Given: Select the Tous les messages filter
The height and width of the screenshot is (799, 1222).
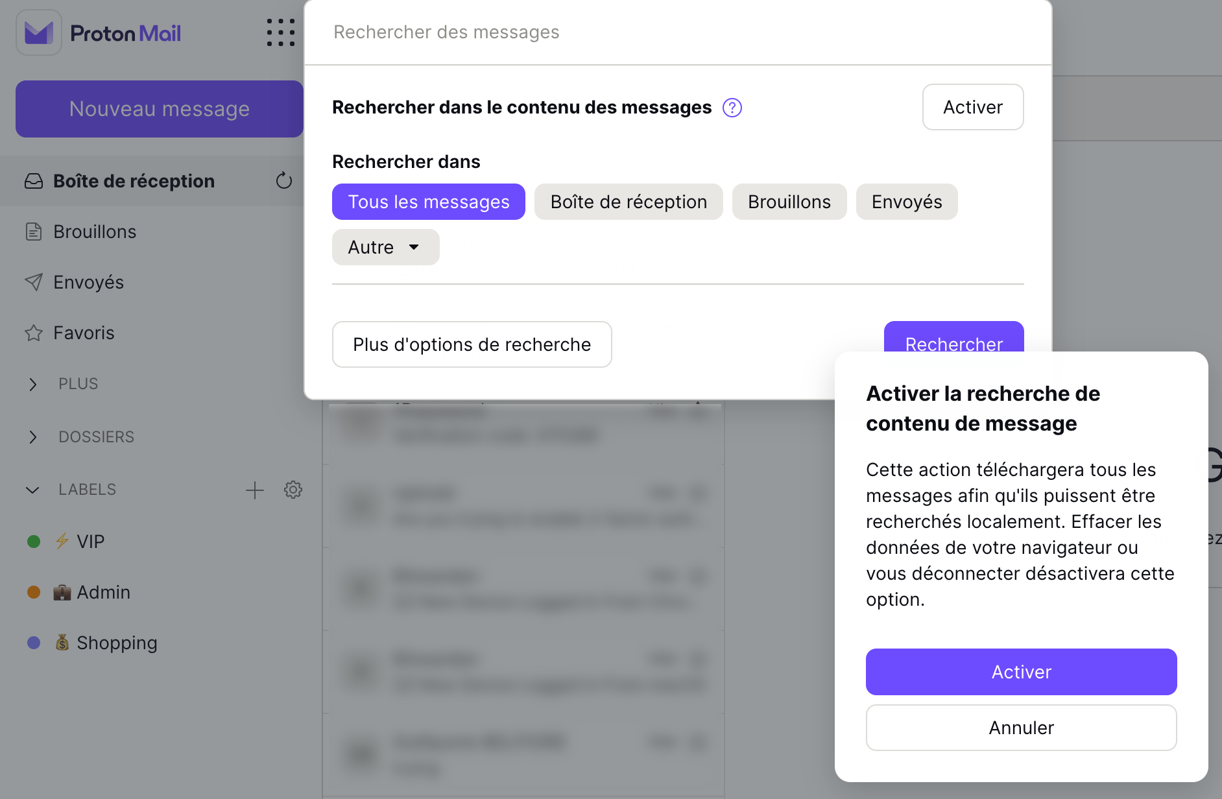Looking at the screenshot, I should (429, 202).
